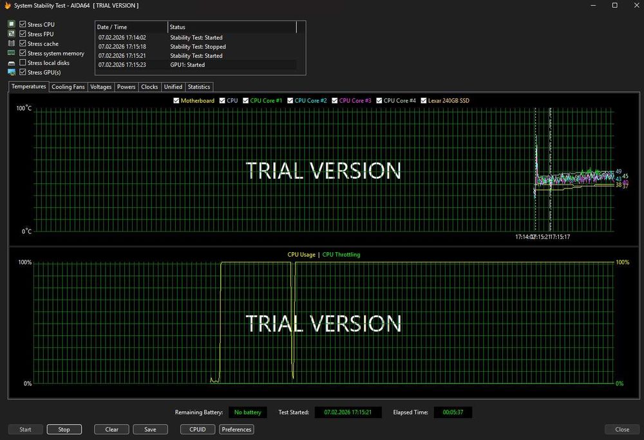Click the Start button
The height and width of the screenshot is (440, 644).
point(26,429)
